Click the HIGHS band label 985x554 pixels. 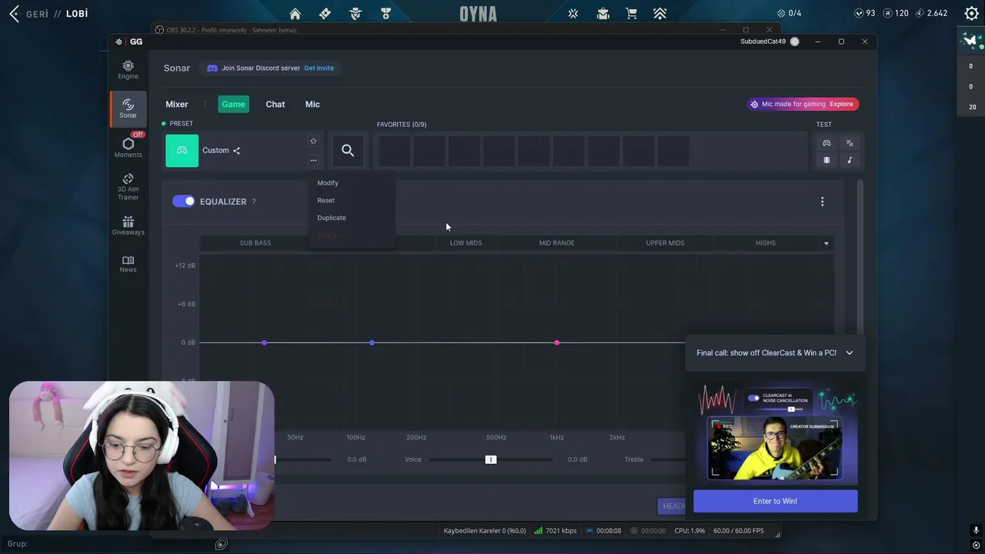[766, 243]
